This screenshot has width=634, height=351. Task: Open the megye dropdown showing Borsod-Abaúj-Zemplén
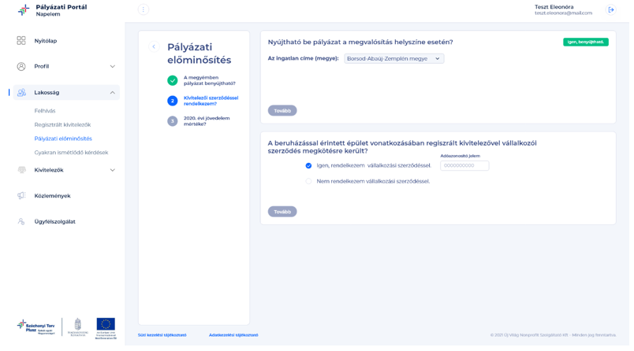click(393, 58)
